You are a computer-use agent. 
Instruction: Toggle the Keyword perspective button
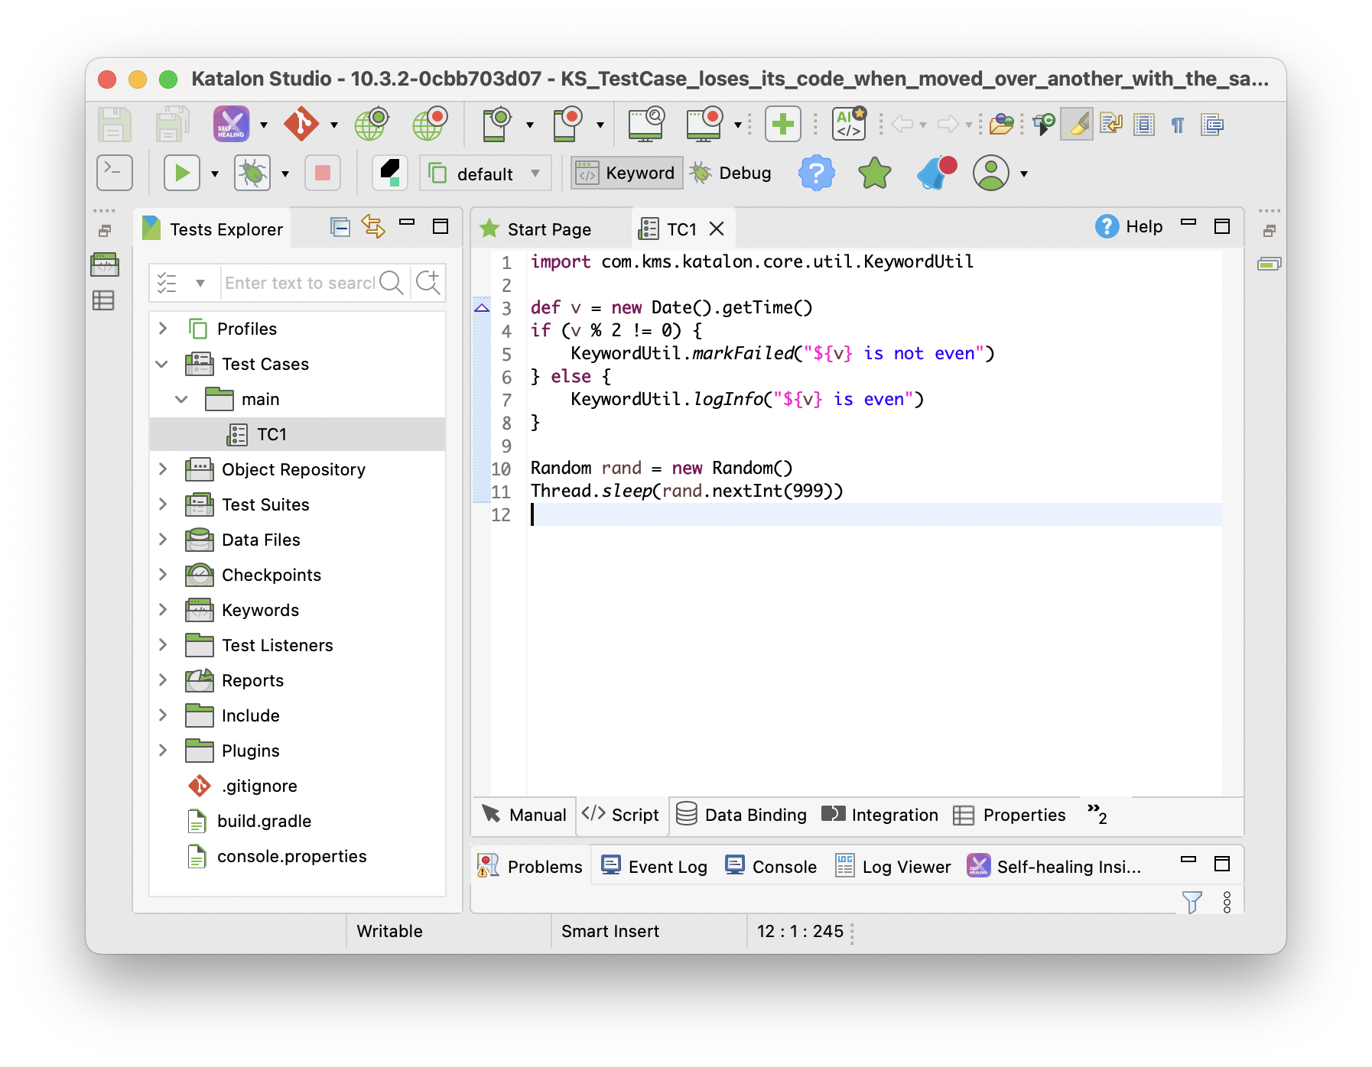tap(626, 174)
